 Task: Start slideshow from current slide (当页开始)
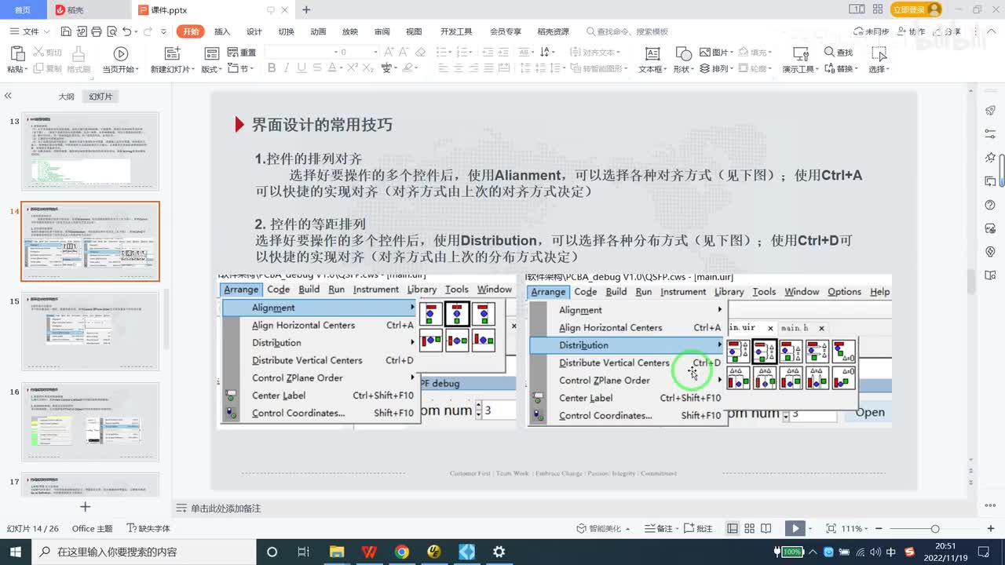[121, 54]
